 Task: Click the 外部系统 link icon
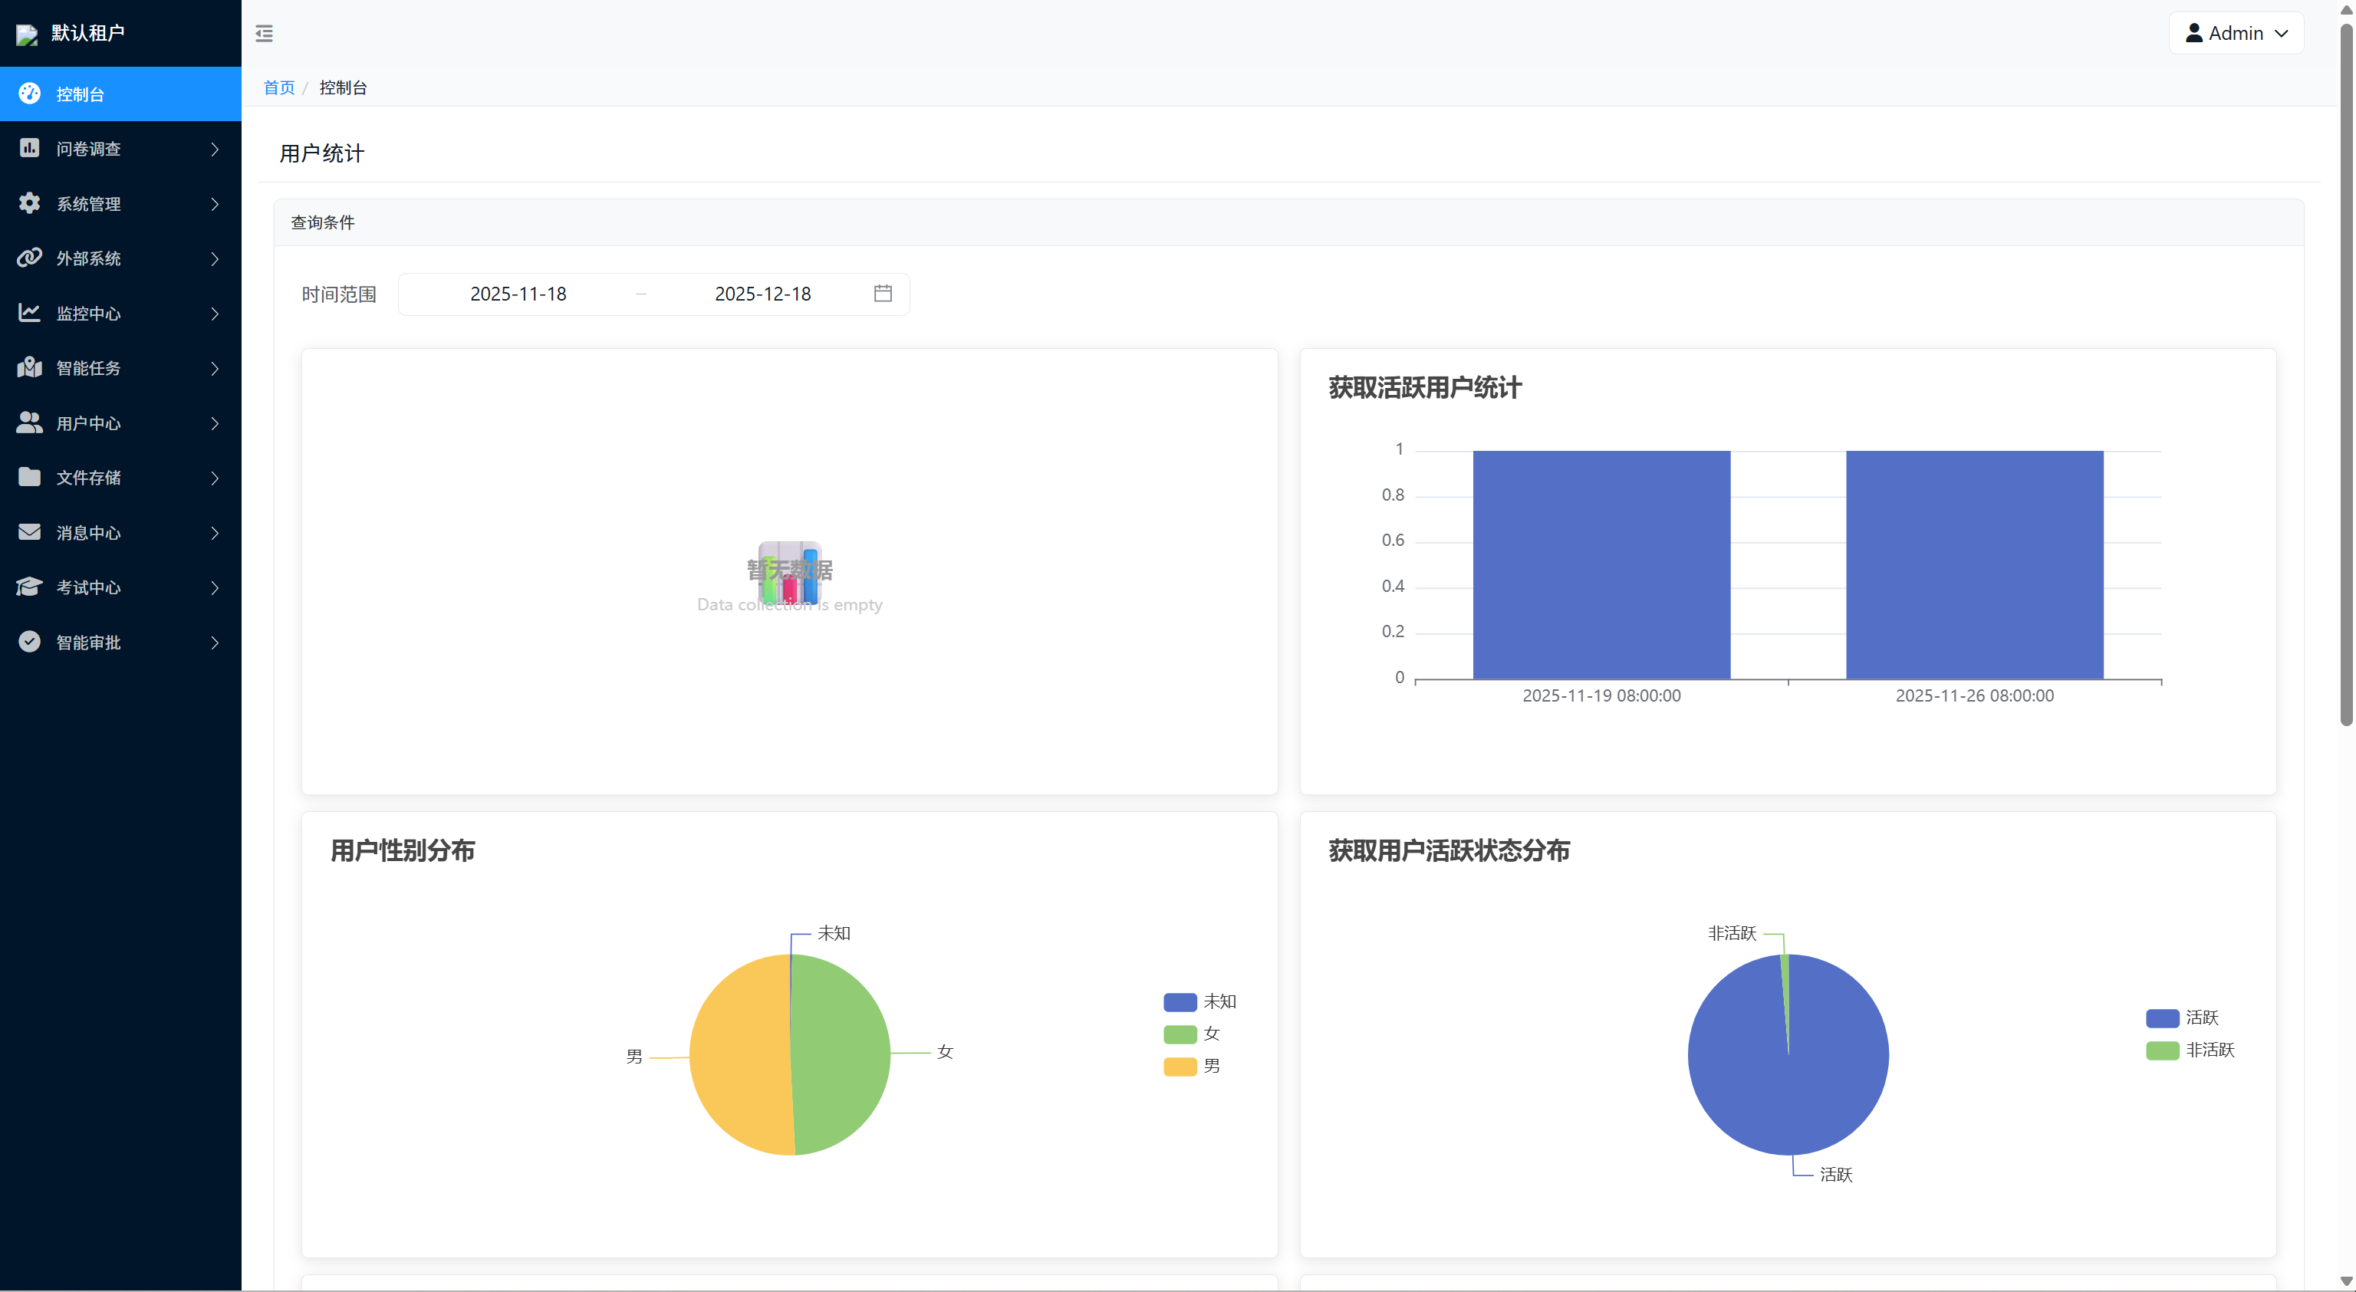[x=29, y=258]
